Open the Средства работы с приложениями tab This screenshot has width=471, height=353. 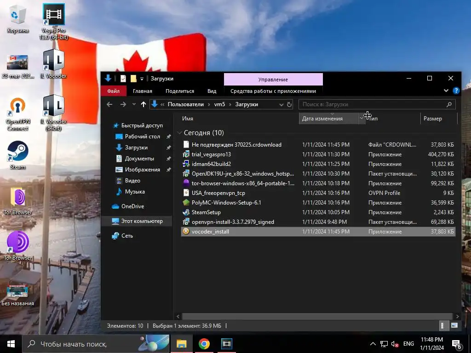tap(273, 91)
